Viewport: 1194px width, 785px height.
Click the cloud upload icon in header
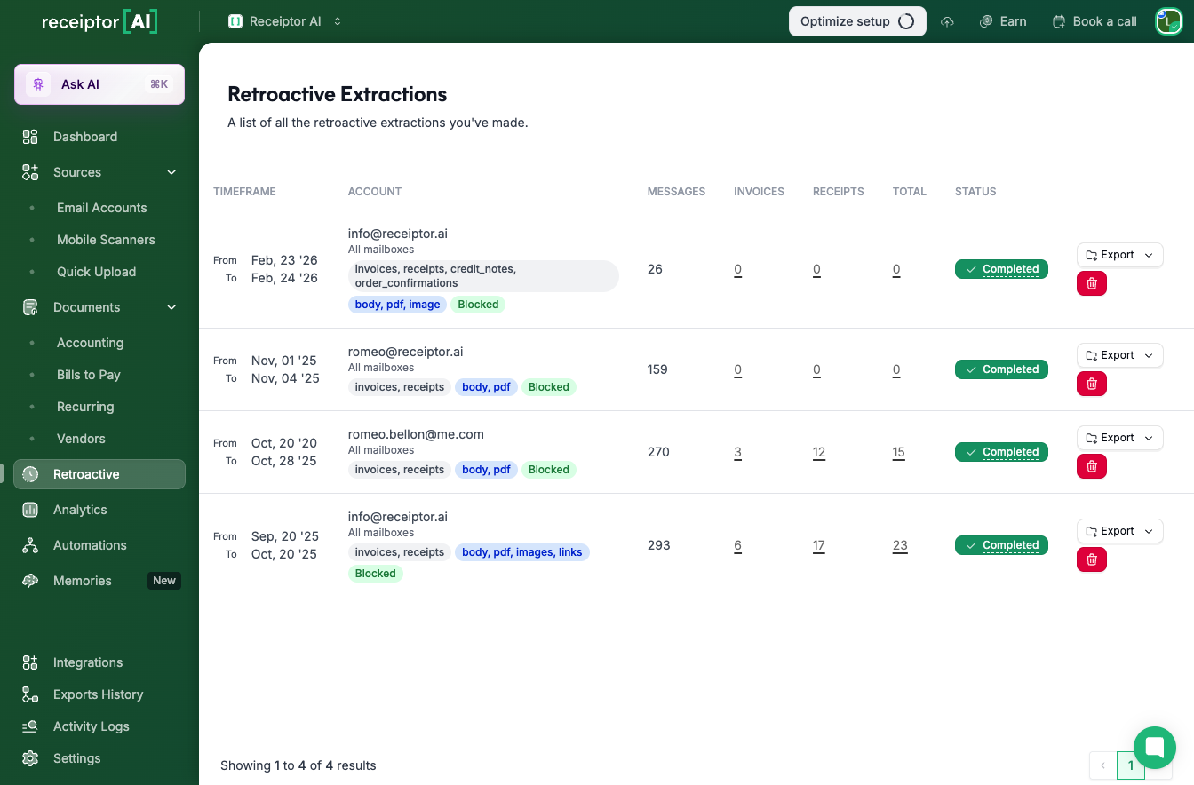click(x=947, y=22)
